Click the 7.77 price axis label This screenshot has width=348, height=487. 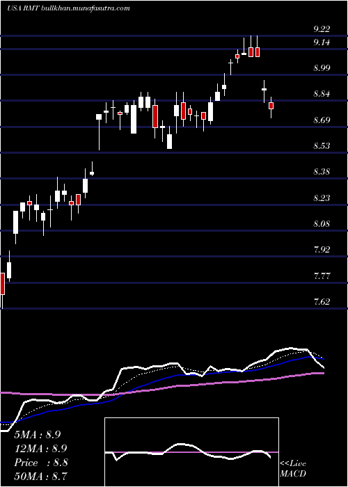tap(322, 276)
